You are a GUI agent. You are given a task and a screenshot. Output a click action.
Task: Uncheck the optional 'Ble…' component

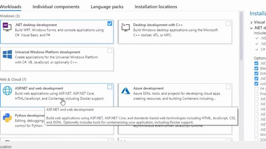(x=256, y=68)
